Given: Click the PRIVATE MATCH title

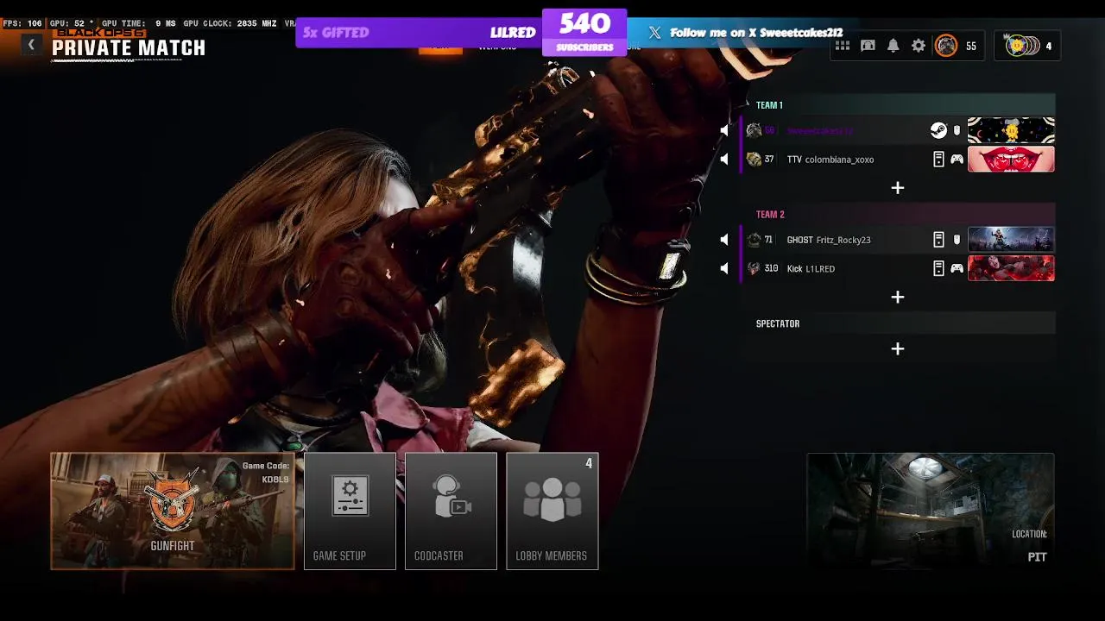Looking at the screenshot, I should pyautogui.click(x=129, y=48).
